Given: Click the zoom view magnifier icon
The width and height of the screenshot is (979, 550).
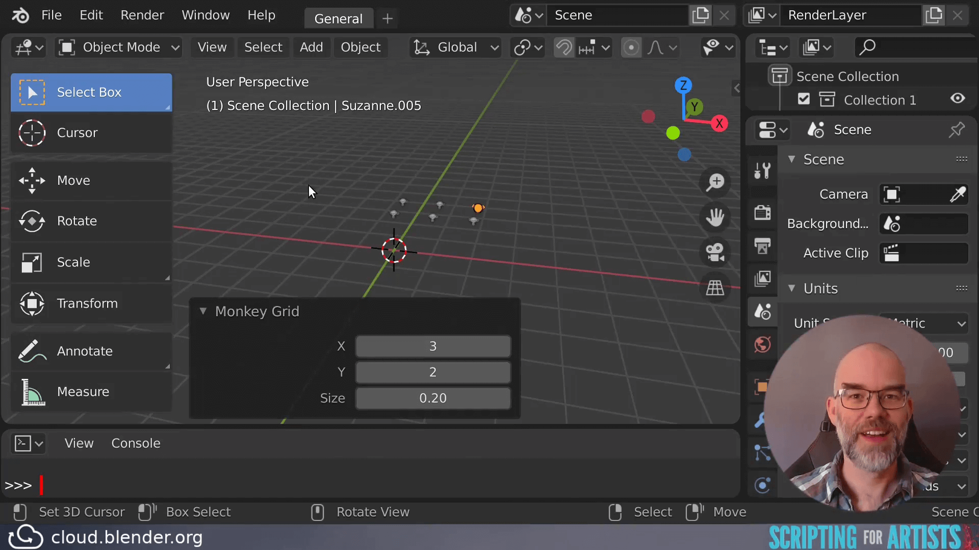Looking at the screenshot, I should click(715, 182).
